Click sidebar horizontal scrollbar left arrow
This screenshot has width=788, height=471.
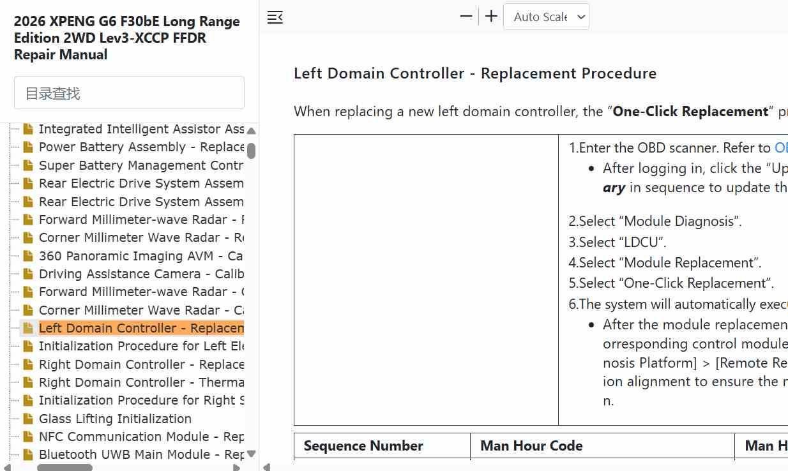pyautogui.click(x=6, y=467)
